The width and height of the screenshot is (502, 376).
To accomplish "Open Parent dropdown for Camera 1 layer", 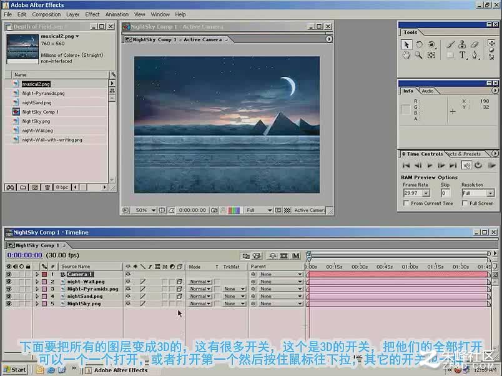I will click(280, 274).
